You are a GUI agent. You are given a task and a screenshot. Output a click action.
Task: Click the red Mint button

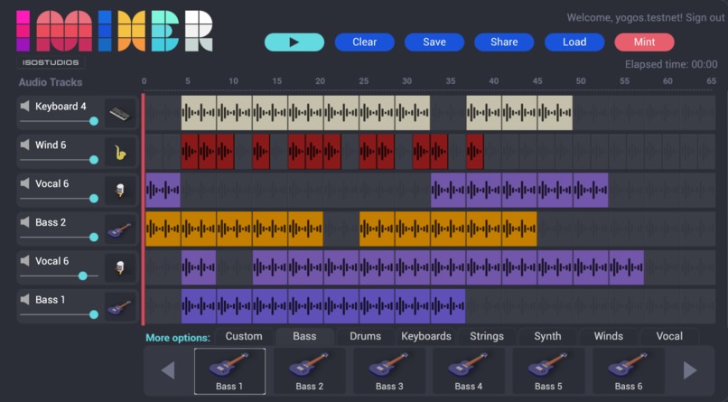coord(644,42)
